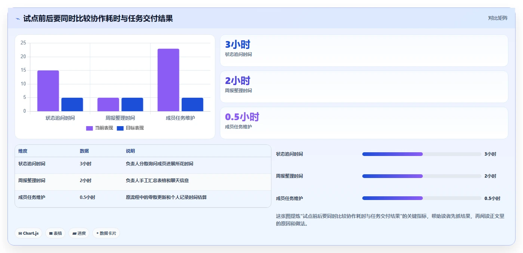Click 负责人手工汇总表格和聊天信息 description

(157, 181)
